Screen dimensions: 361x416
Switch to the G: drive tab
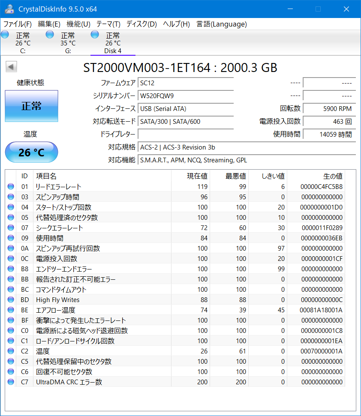[x=68, y=43]
